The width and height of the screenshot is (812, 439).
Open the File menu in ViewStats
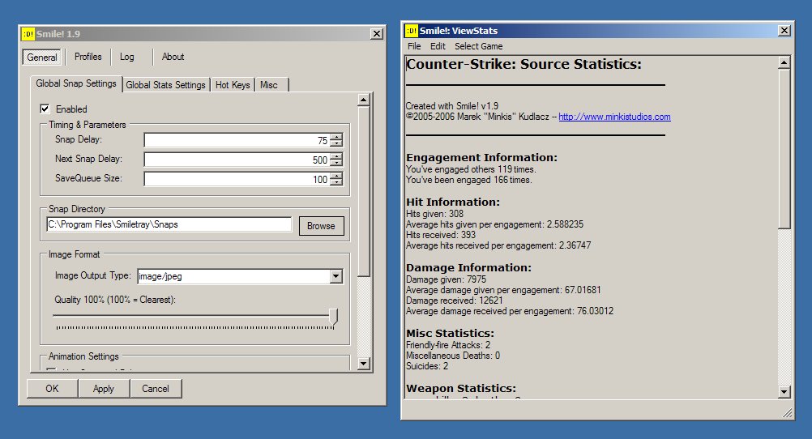(414, 46)
